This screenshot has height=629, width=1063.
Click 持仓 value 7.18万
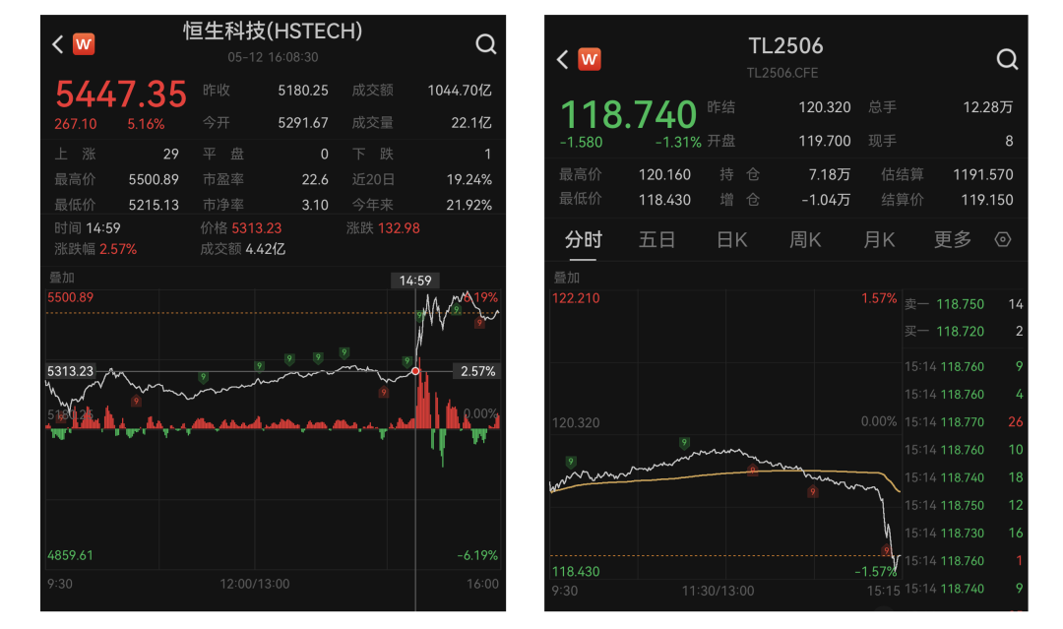tap(829, 175)
